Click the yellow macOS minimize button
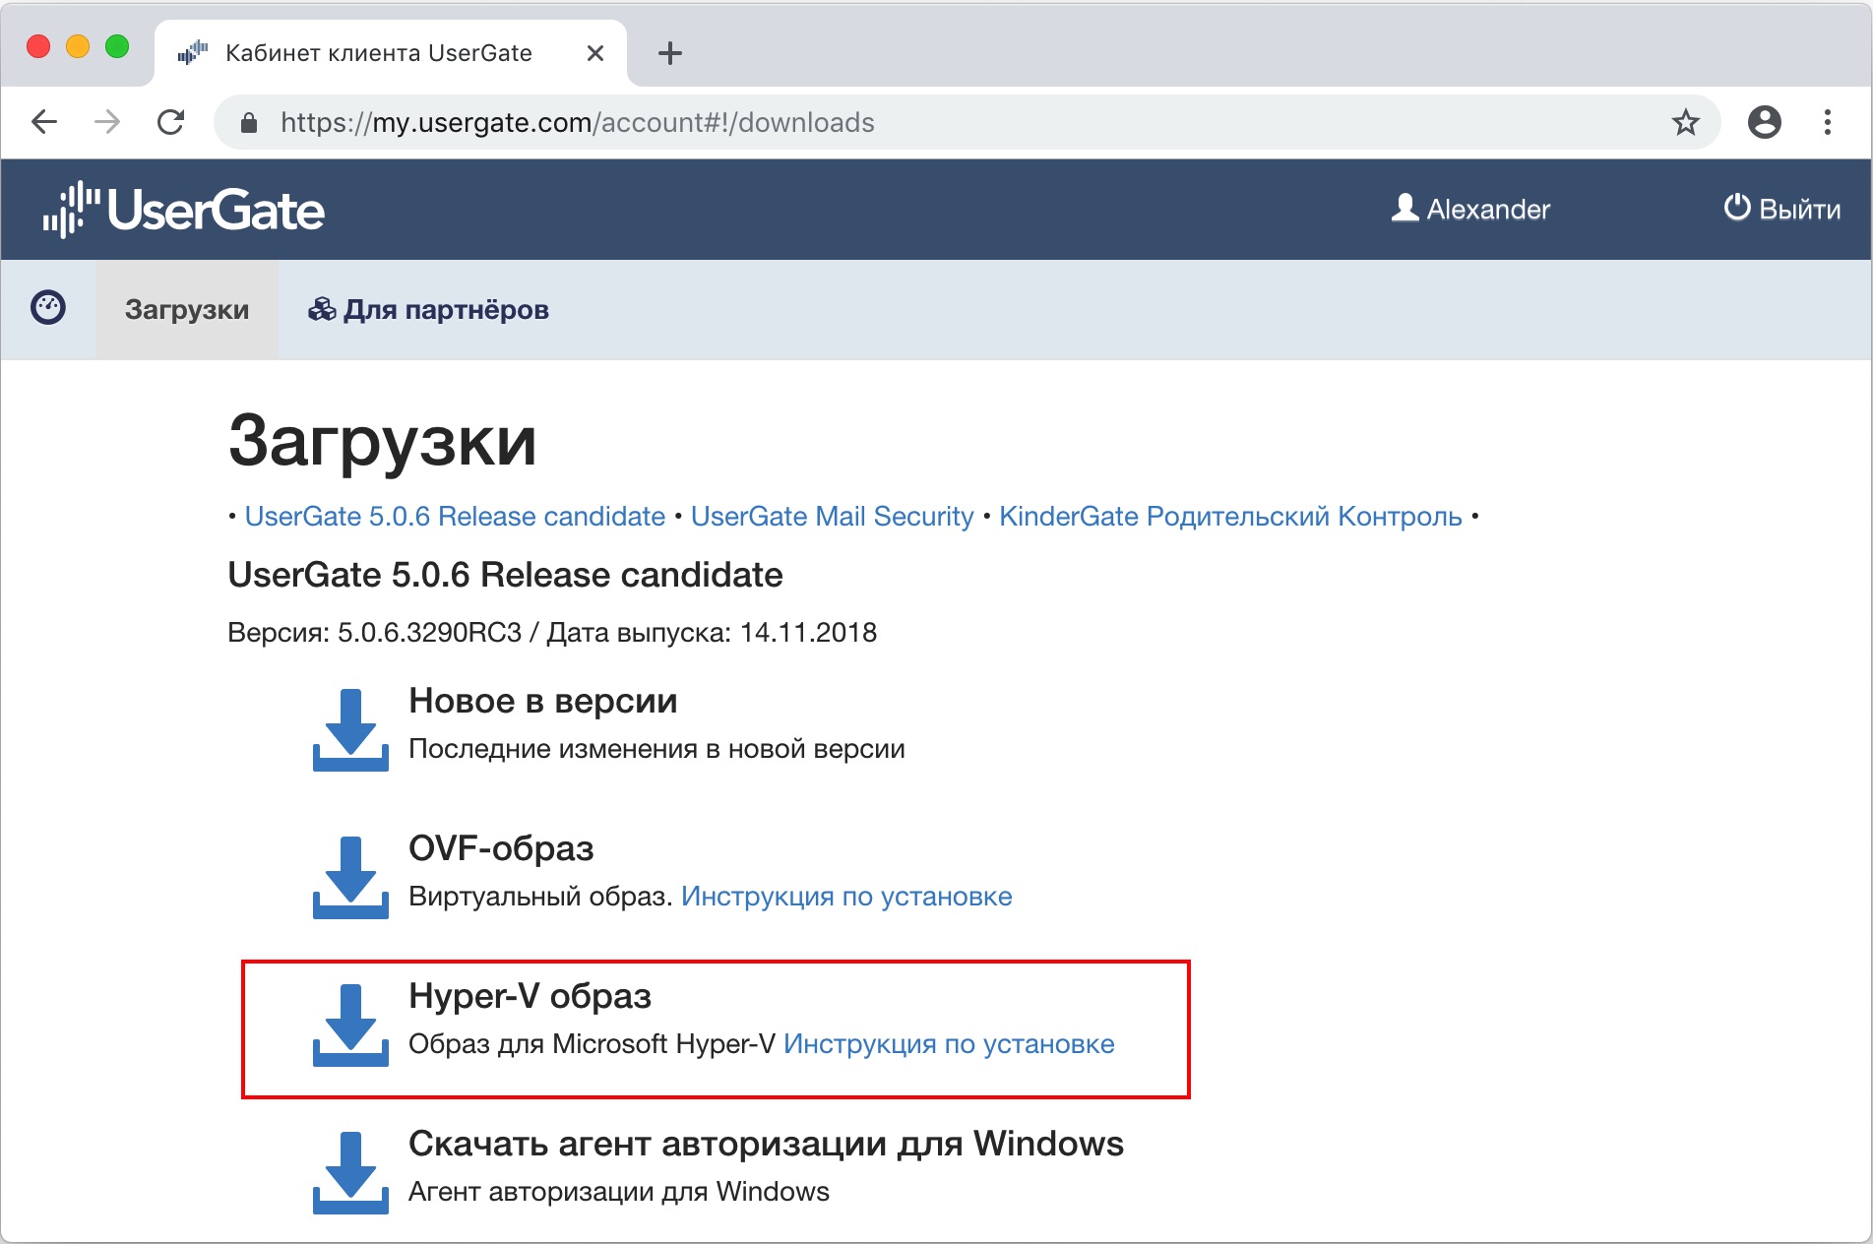The width and height of the screenshot is (1873, 1244). point(78,46)
